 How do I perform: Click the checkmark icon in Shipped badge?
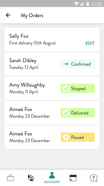(66, 88)
